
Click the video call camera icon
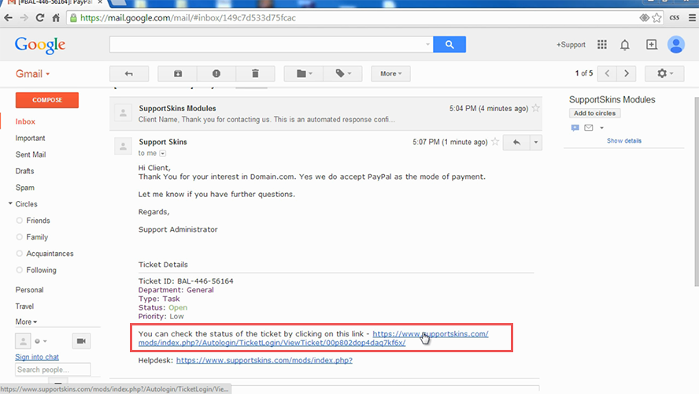[x=81, y=340]
